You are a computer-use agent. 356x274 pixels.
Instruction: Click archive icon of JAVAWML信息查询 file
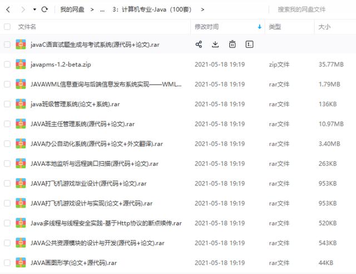[x=21, y=84]
